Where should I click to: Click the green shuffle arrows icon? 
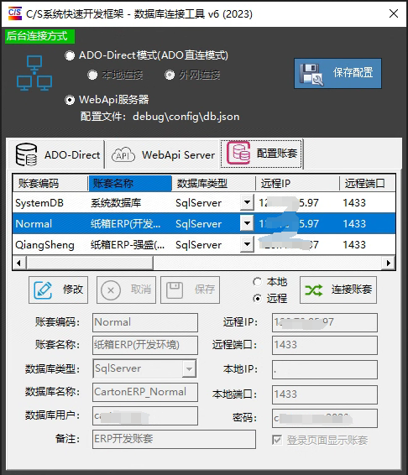coord(314,290)
